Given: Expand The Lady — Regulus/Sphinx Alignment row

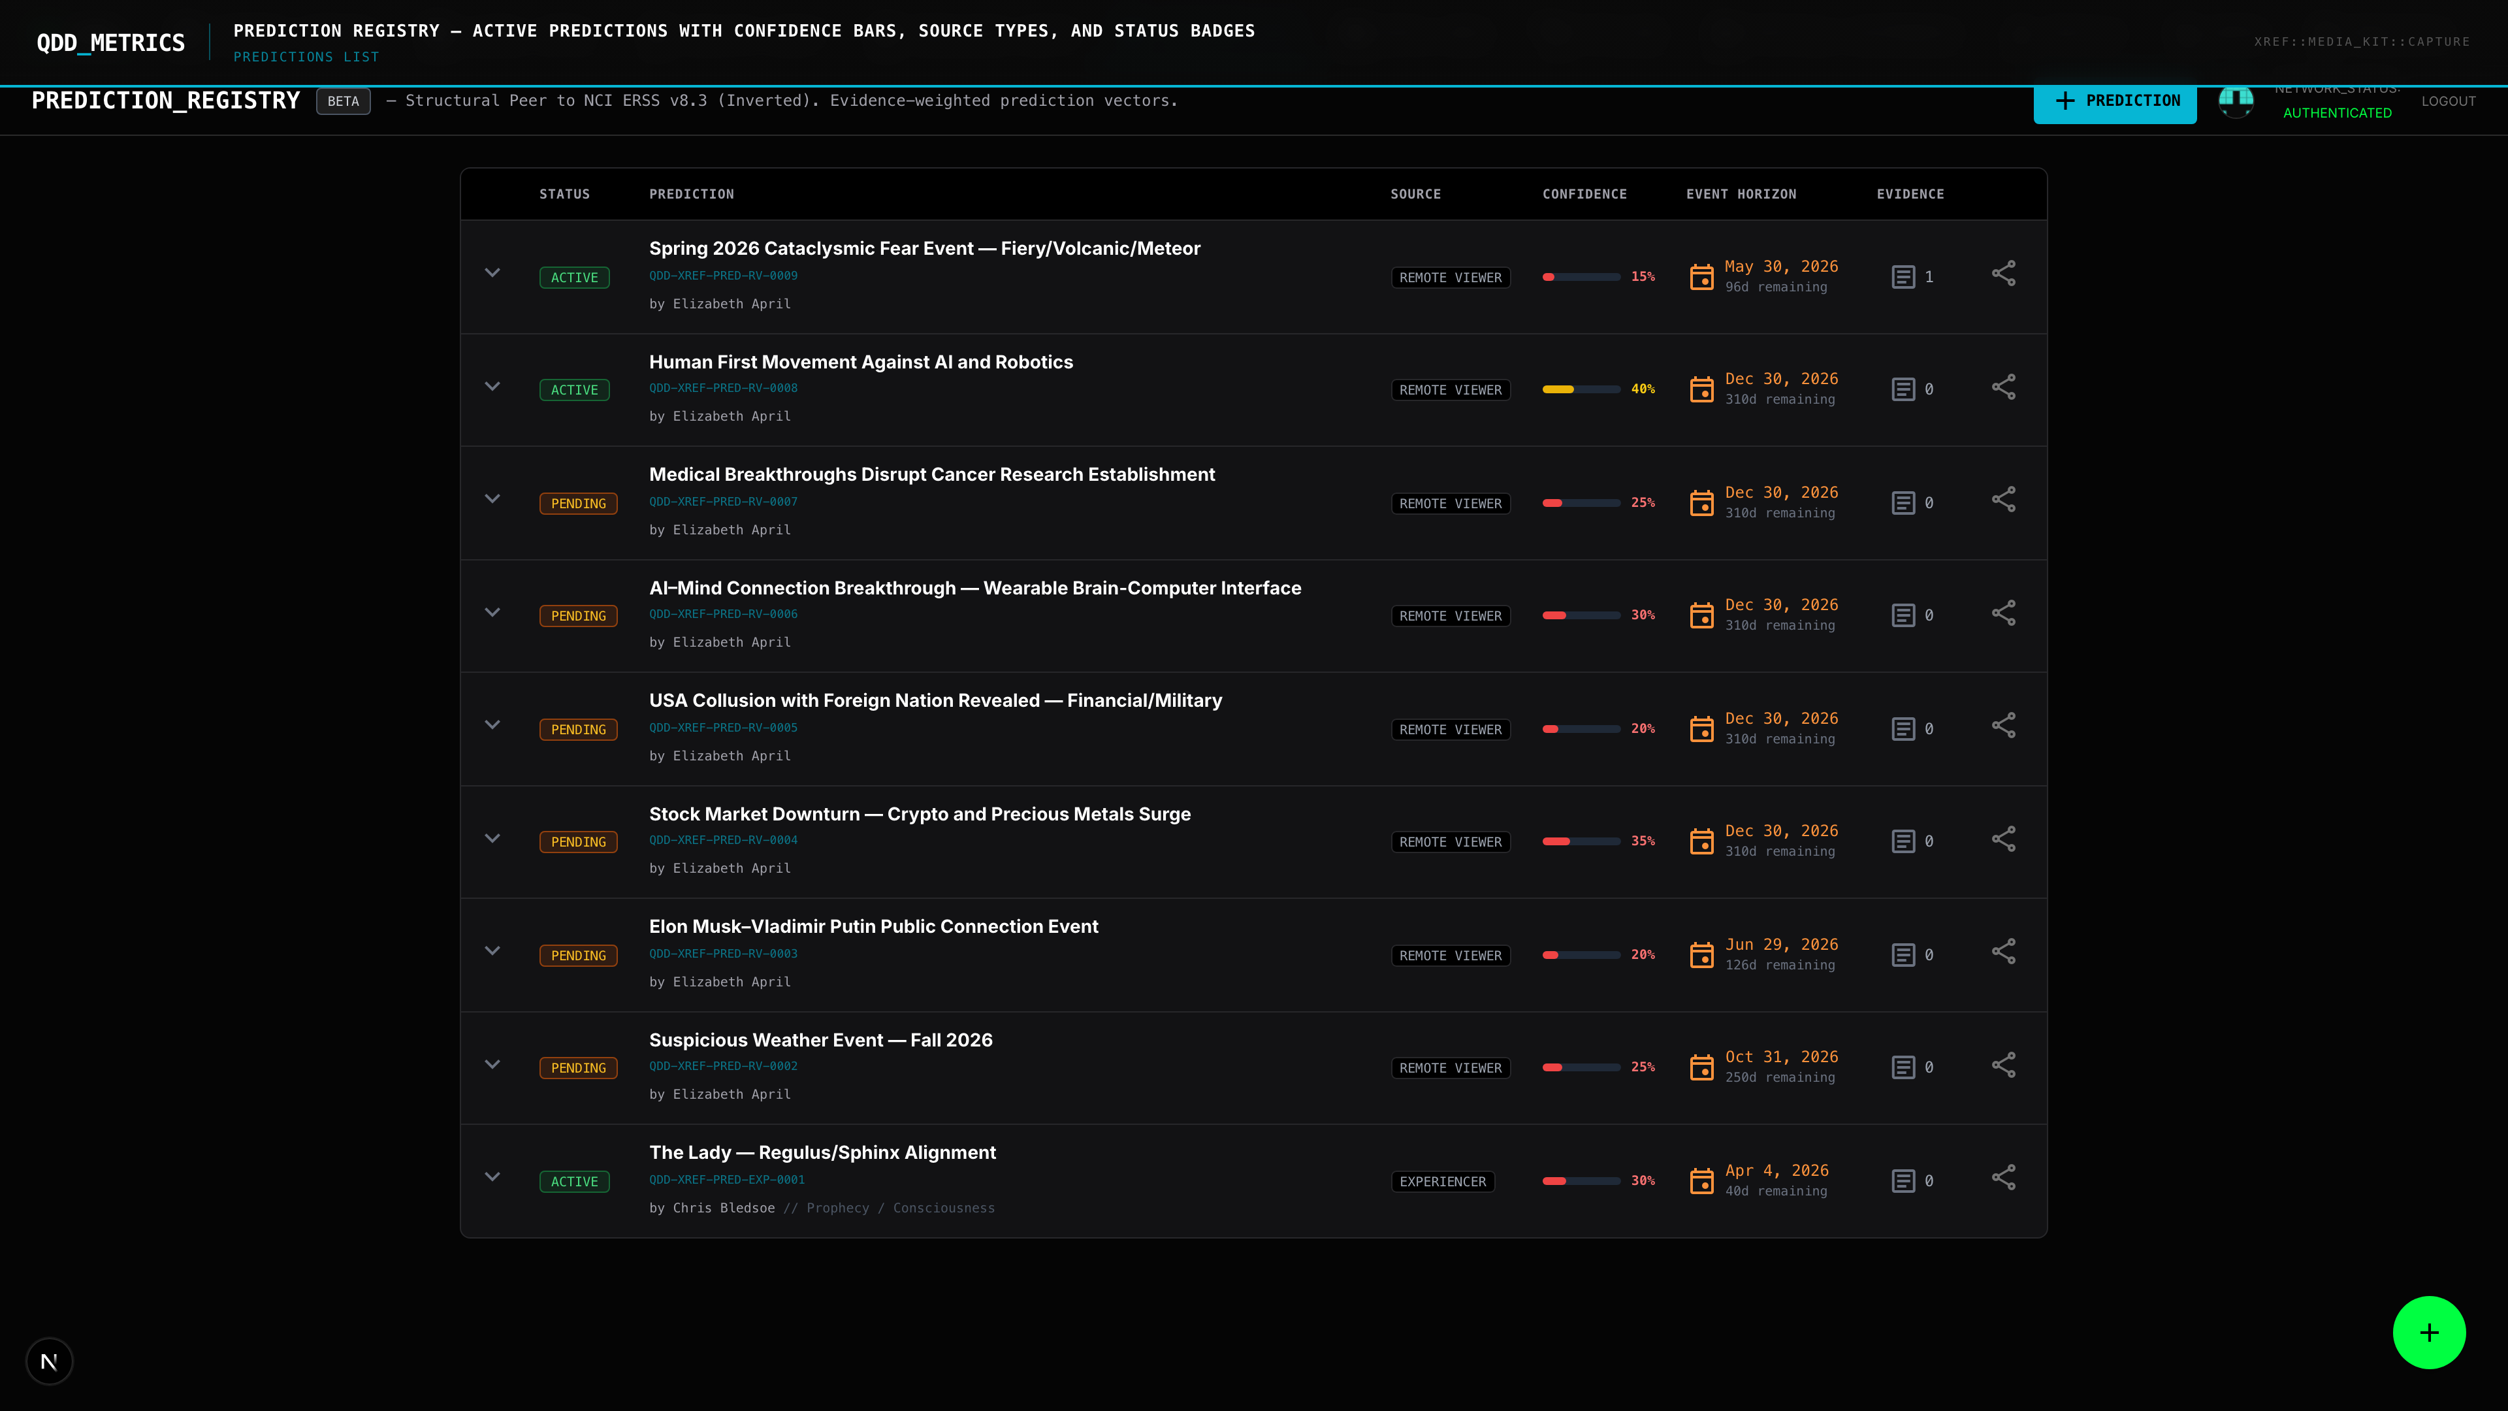Looking at the screenshot, I should click(x=492, y=1176).
